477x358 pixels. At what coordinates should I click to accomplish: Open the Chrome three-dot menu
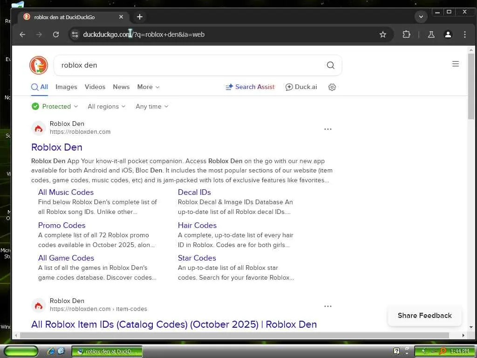[465, 34]
